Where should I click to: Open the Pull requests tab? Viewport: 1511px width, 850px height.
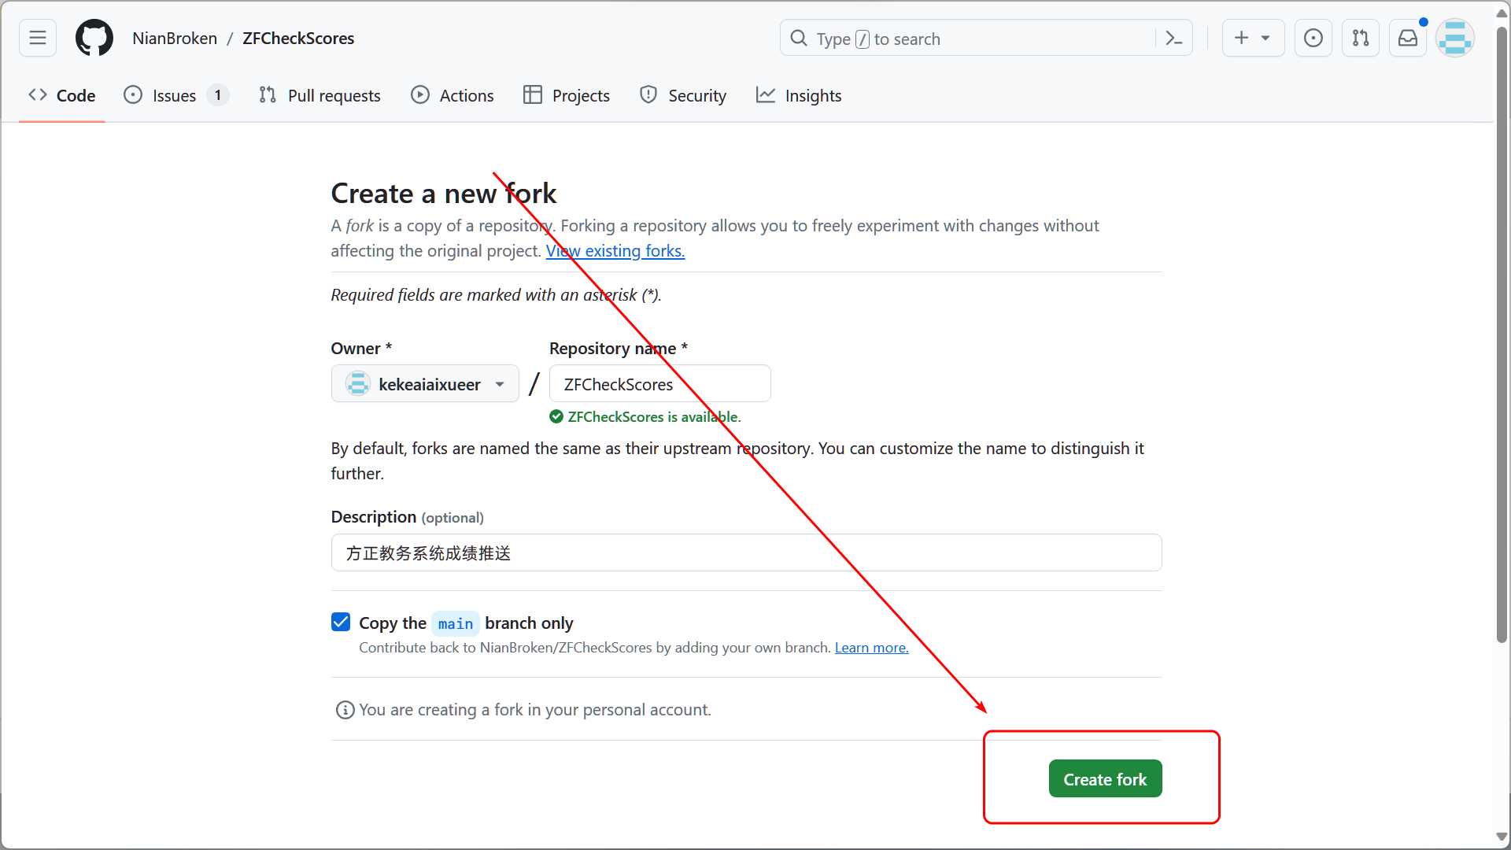click(x=320, y=95)
